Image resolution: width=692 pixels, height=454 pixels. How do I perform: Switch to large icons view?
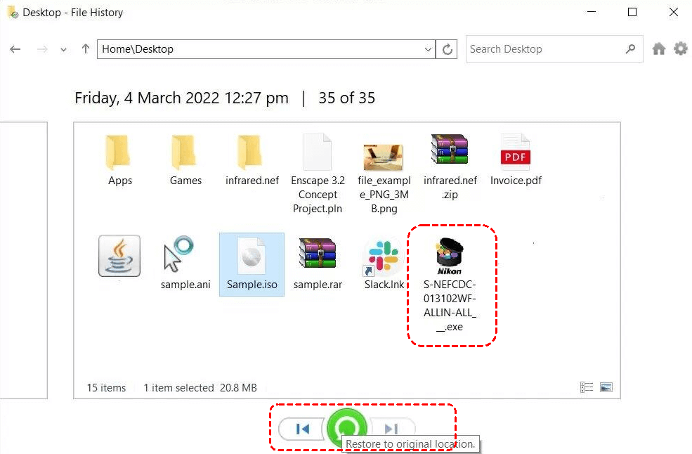(606, 387)
